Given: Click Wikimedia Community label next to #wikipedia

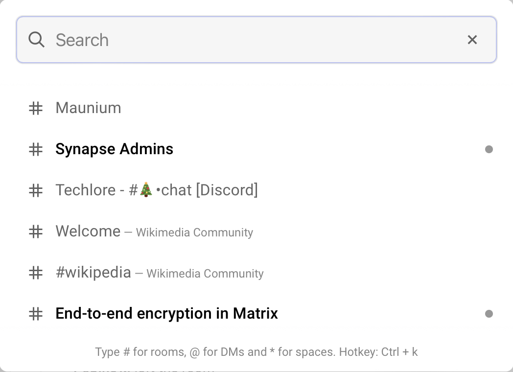Looking at the screenshot, I should pyautogui.click(x=205, y=274).
